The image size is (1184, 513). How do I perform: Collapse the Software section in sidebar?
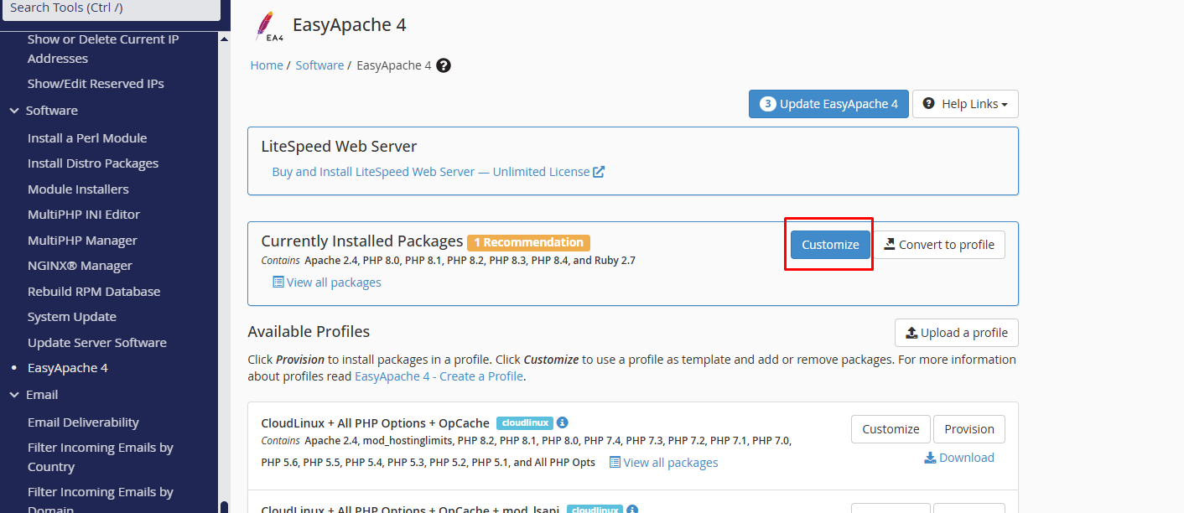[14, 111]
